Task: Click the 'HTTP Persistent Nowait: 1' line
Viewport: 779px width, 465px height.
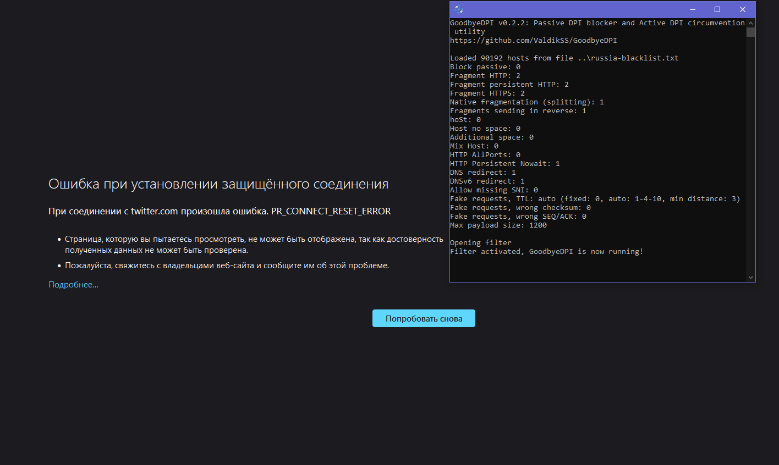Action: [505, 164]
